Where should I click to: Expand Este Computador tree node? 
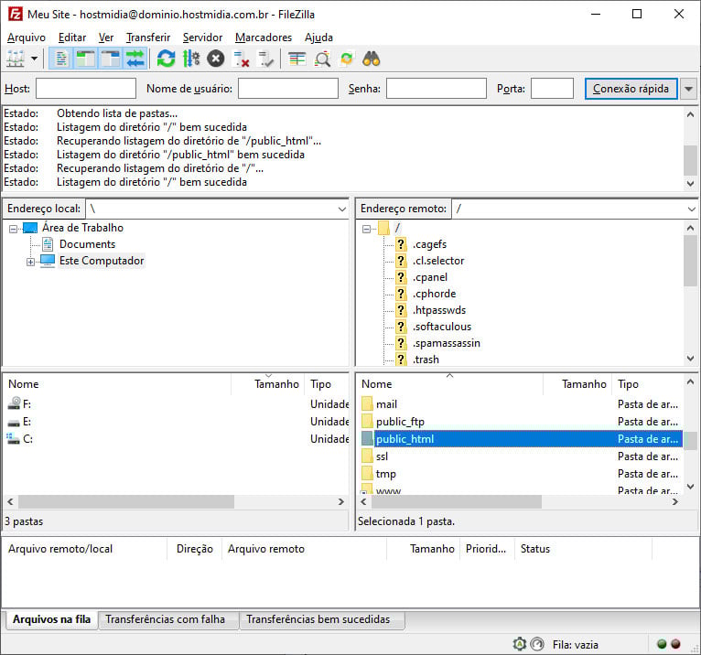[30, 262]
